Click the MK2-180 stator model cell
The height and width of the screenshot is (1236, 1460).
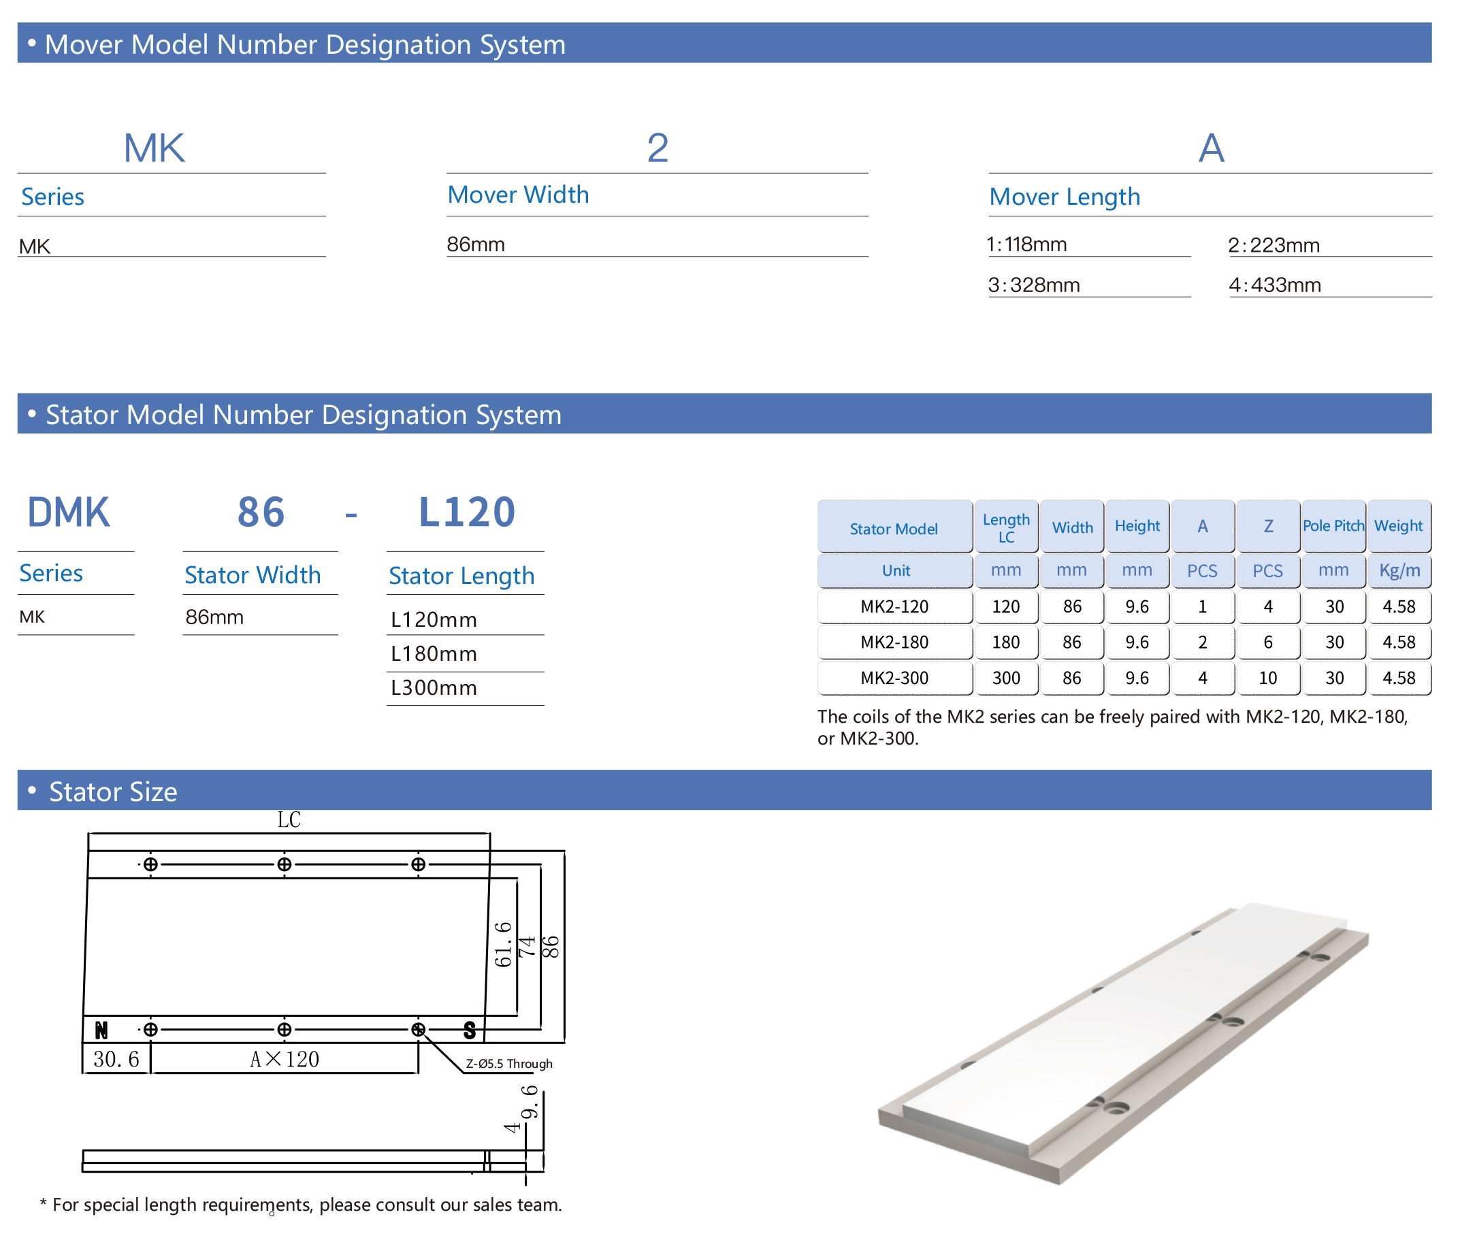tap(894, 643)
